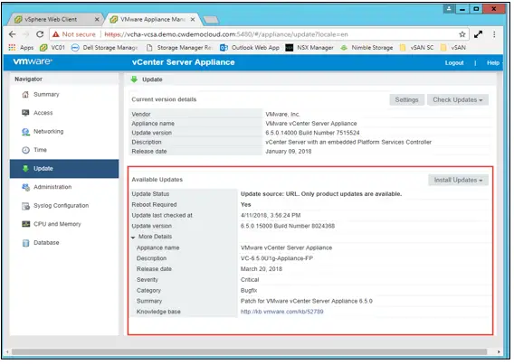Image resolution: width=514 pixels, height=364 pixels.
Task: Open the vSAN bookmark folder
Action: click(x=453, y=48)
